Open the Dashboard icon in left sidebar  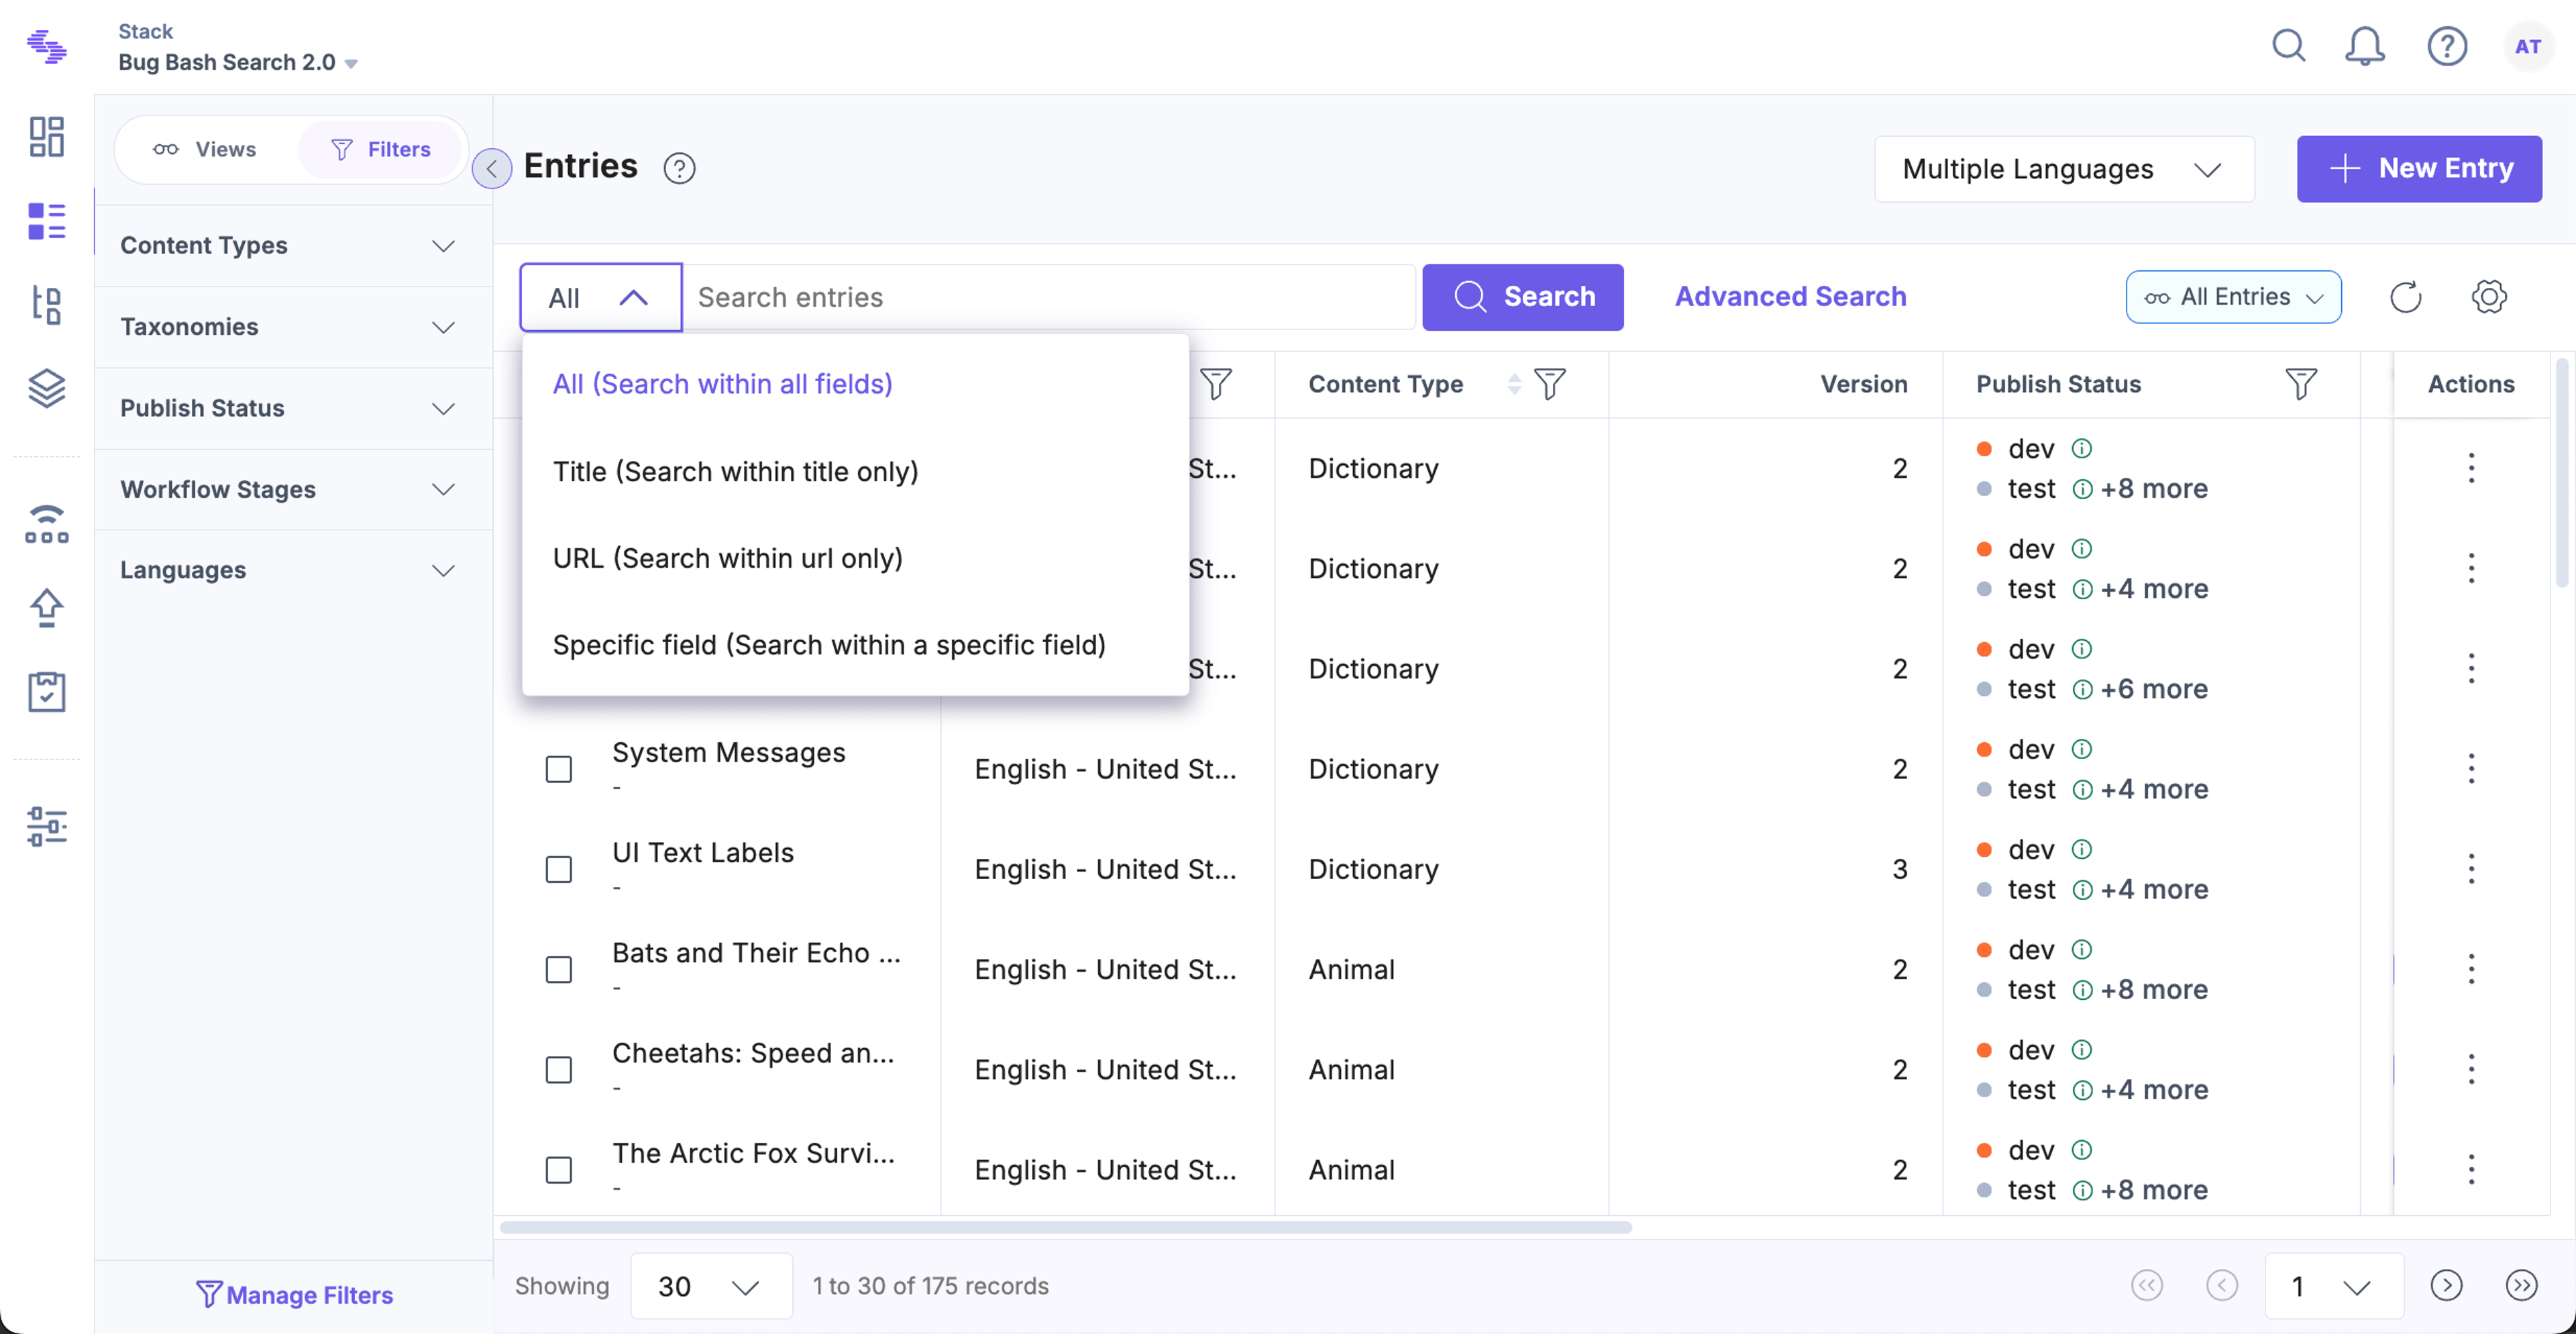tap(46, 137)
